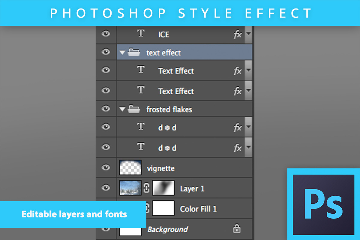The height and width of the screenshot is (240, 360).
Task: Hide the ICE text layer
Action: (106, 34)
